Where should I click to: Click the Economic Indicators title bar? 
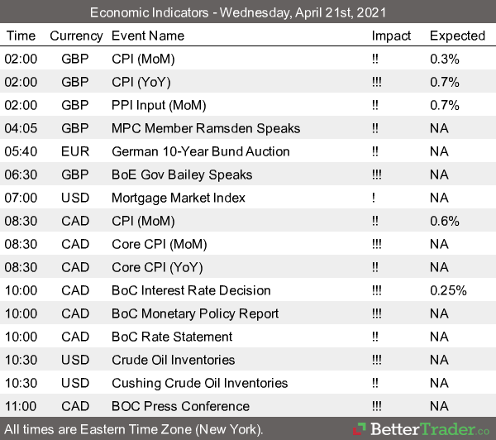[248, 13]
